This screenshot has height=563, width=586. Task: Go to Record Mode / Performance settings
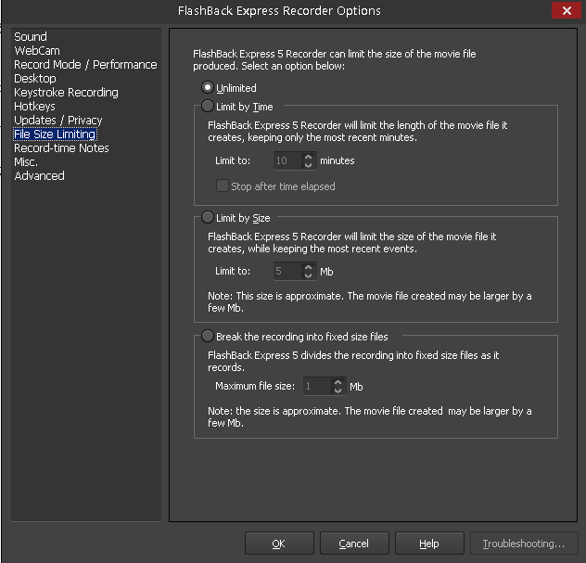(85, 64)
